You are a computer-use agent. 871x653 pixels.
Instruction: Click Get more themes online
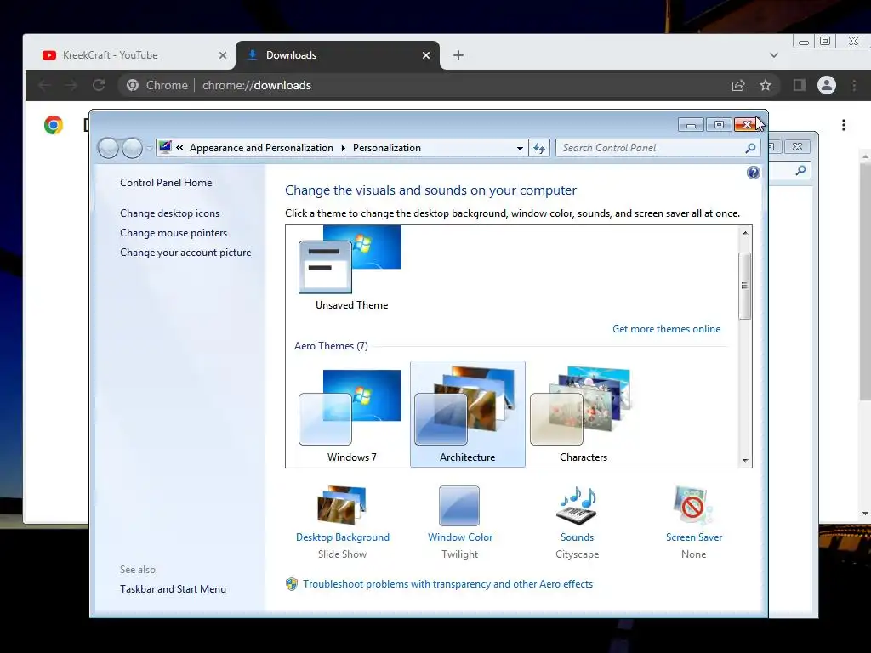click(666, 329)
